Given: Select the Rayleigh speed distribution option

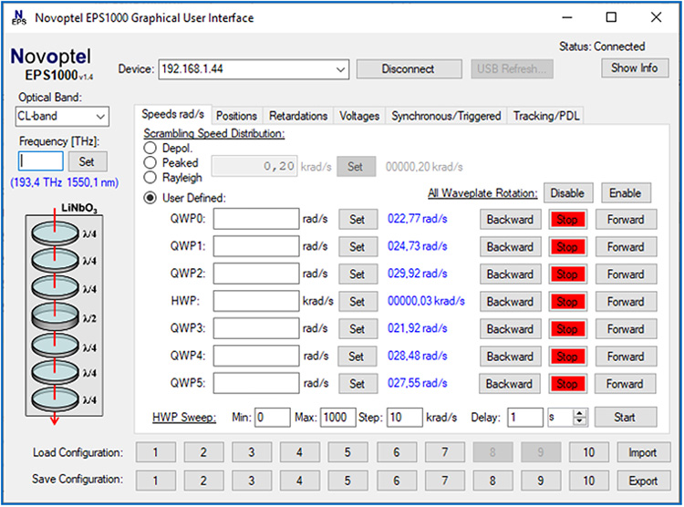Looking at the screenshot, I should (x=150, y=177).
